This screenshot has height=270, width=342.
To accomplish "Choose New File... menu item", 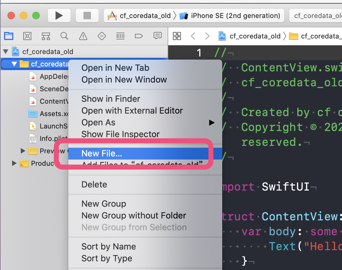I will pos(145,153).
